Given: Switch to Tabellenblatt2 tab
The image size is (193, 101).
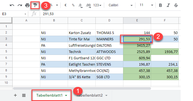Looking at the screenshot, I should tap(89, 95).
